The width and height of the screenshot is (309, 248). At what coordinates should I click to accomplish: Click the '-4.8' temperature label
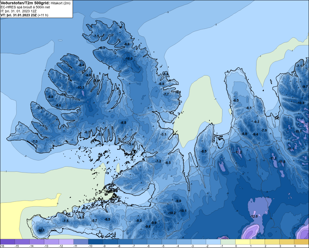(x=81, y=218)
